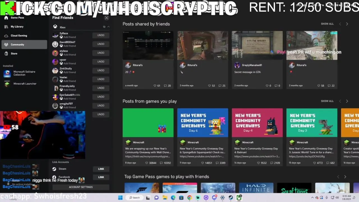The image size is (359, 202).
Task: Launch Microsoft Solitaire Collection from installed list
Action: pyautogui.click(x=24, y=73)
